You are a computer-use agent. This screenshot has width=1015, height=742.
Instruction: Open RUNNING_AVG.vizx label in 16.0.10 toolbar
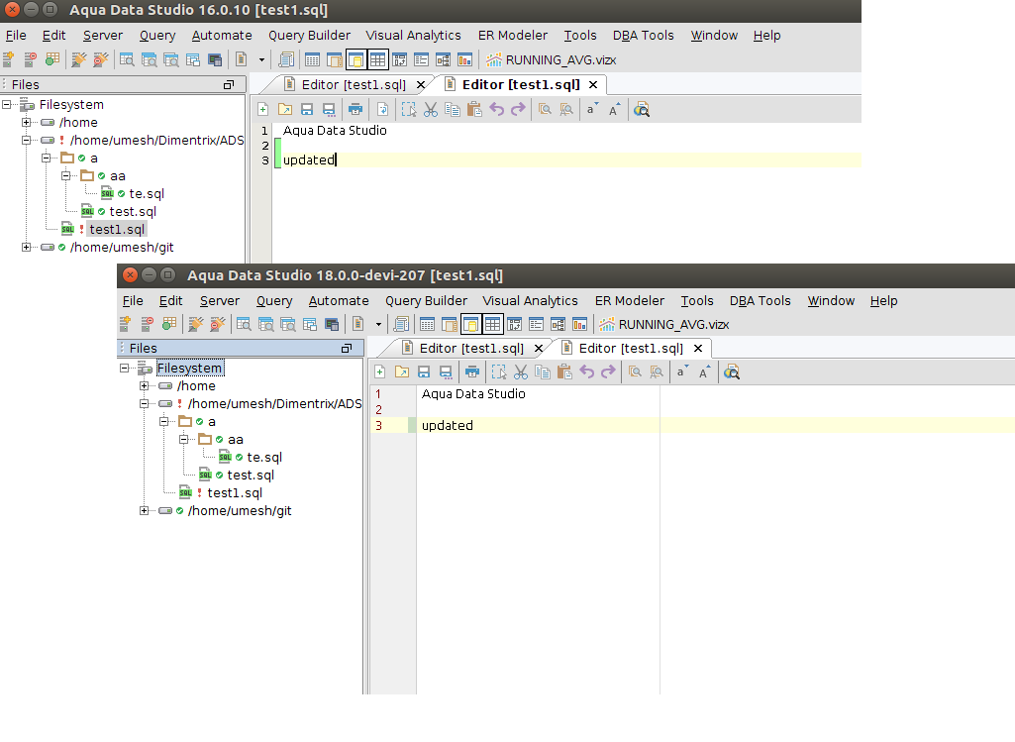point(560,60)
